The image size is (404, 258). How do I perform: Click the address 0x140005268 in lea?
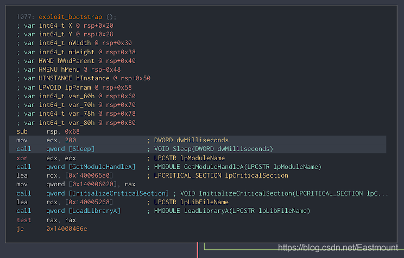[x=89, y=202]
